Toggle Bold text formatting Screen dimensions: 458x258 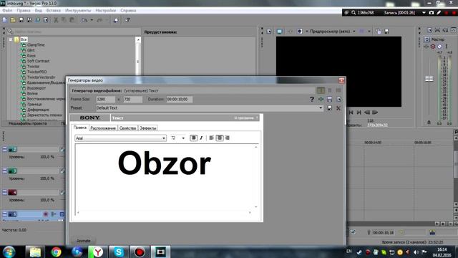[193, 138]
